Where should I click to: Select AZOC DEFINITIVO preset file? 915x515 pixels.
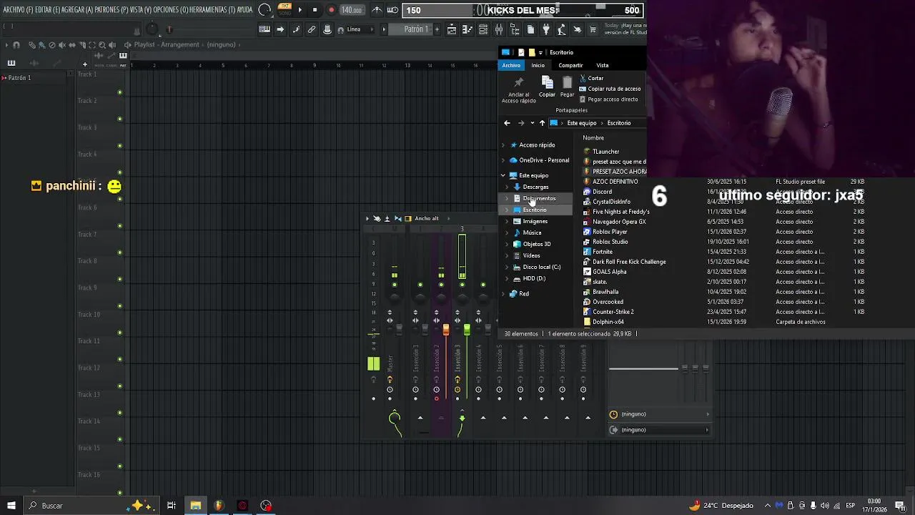[x=615, y=182]
